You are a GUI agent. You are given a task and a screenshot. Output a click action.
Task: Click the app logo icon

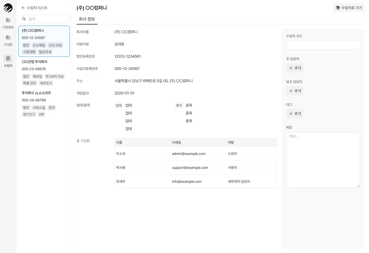click(x=8, y=8)
